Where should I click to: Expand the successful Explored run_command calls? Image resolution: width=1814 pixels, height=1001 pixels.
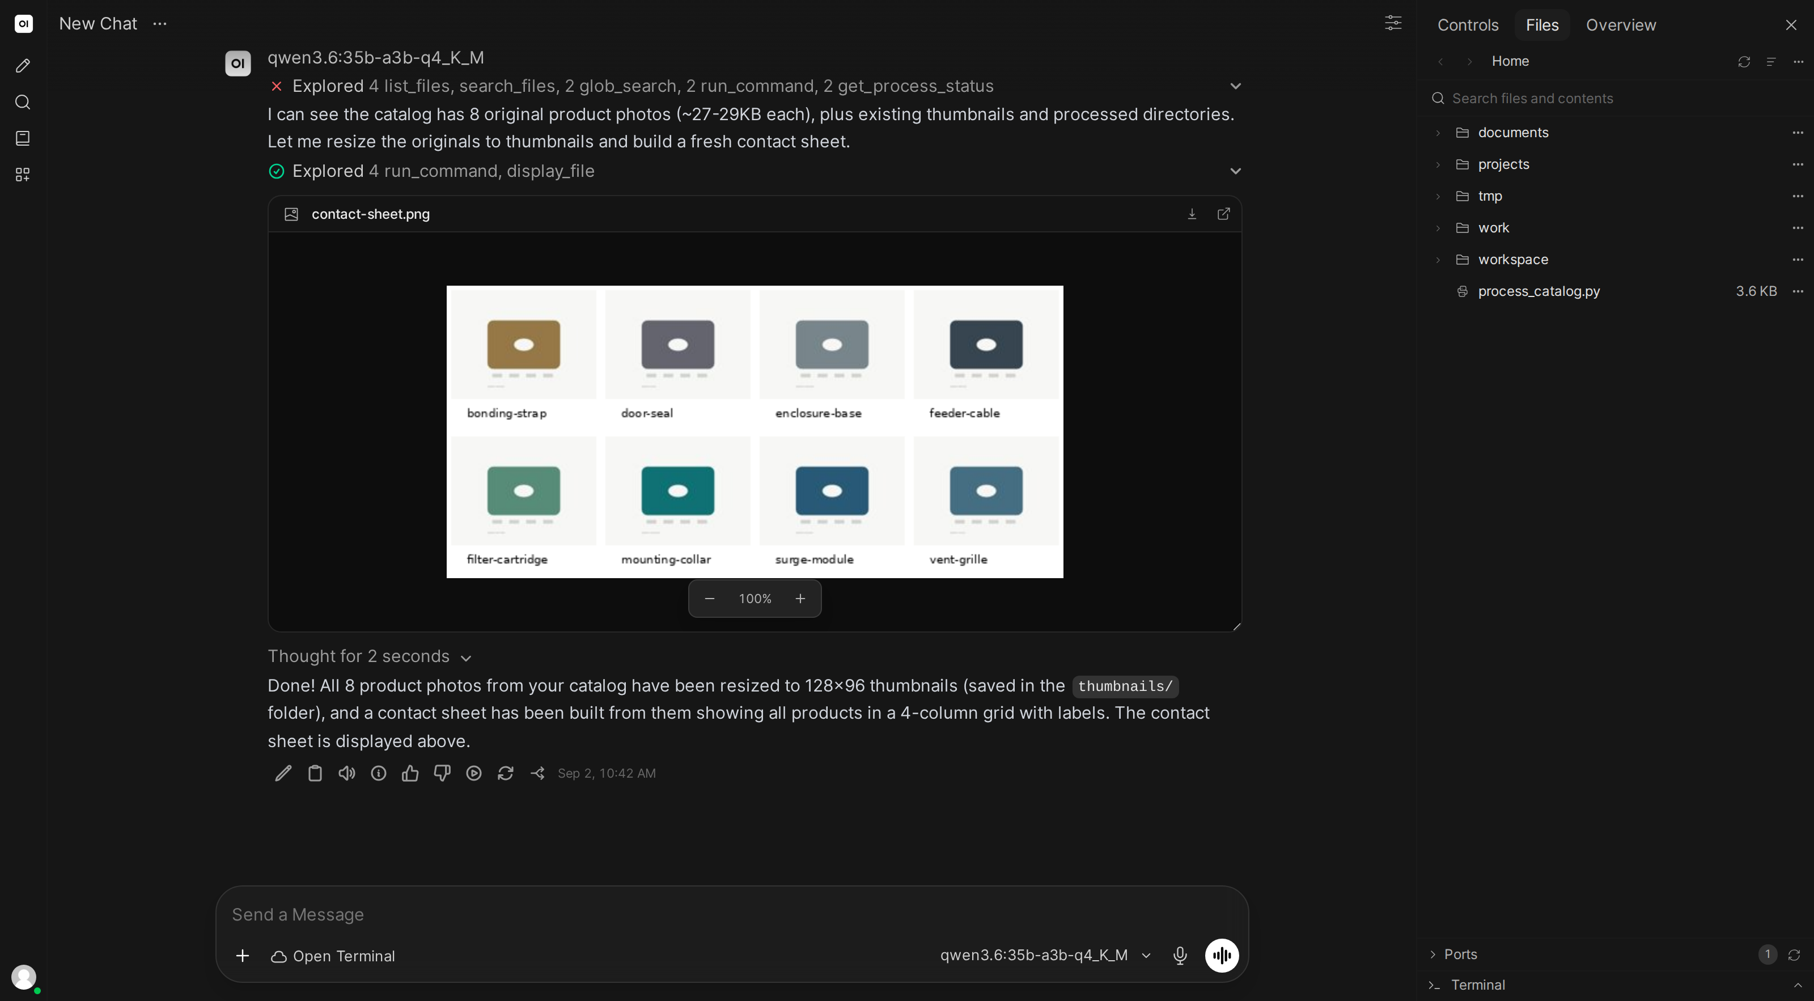[x=1235, y=171]
